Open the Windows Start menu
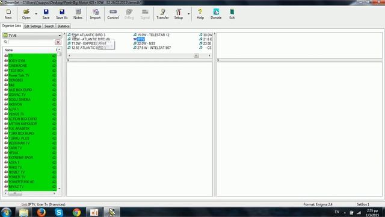This screenshot has height=217, width=385. click(x=6, y=212)
